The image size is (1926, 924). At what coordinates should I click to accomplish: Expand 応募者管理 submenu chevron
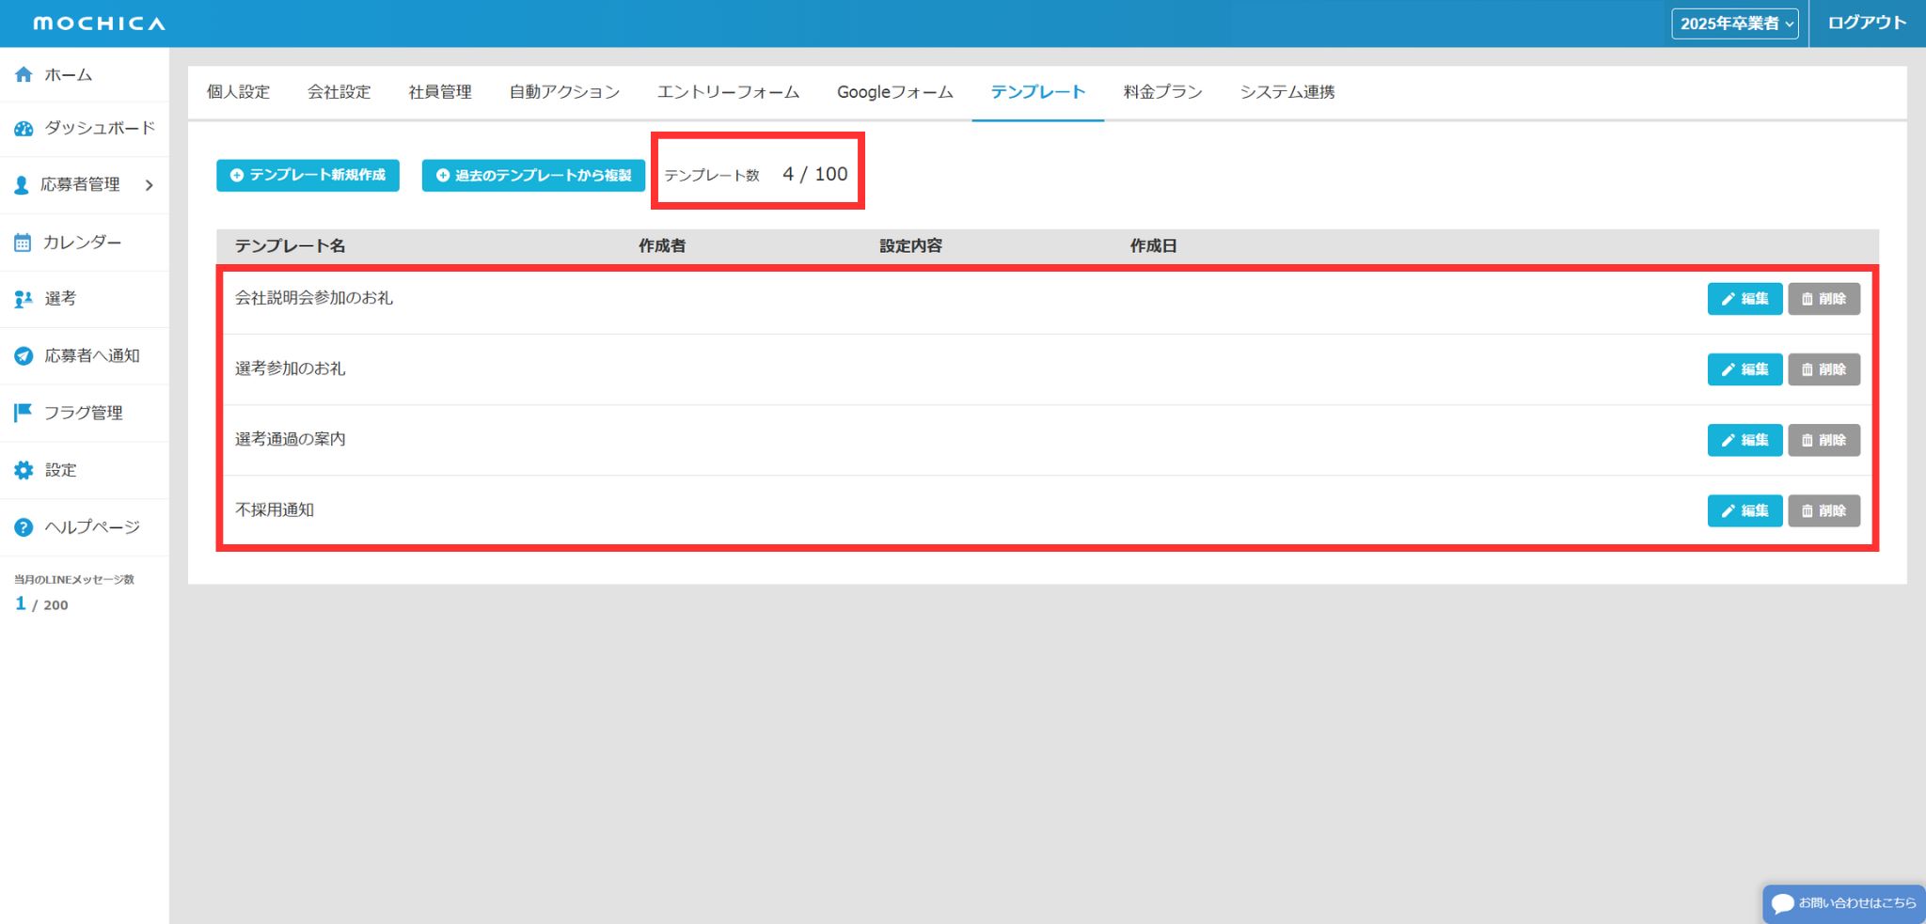[150, 185]
